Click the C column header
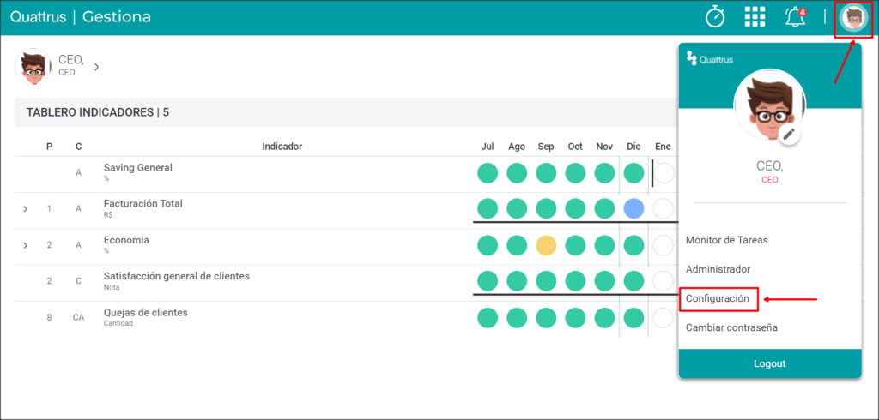 pyautogui.click(x=78, y=147)
